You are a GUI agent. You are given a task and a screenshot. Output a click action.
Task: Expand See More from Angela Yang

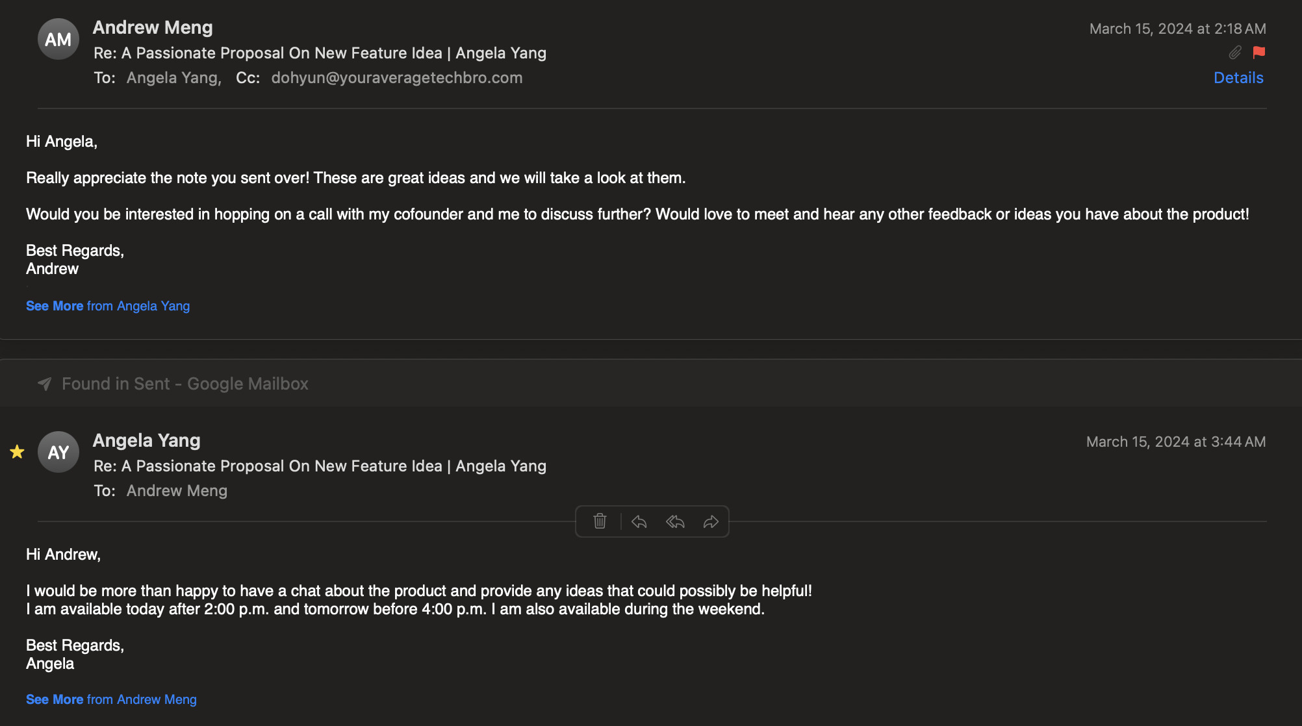click(108, 306)
